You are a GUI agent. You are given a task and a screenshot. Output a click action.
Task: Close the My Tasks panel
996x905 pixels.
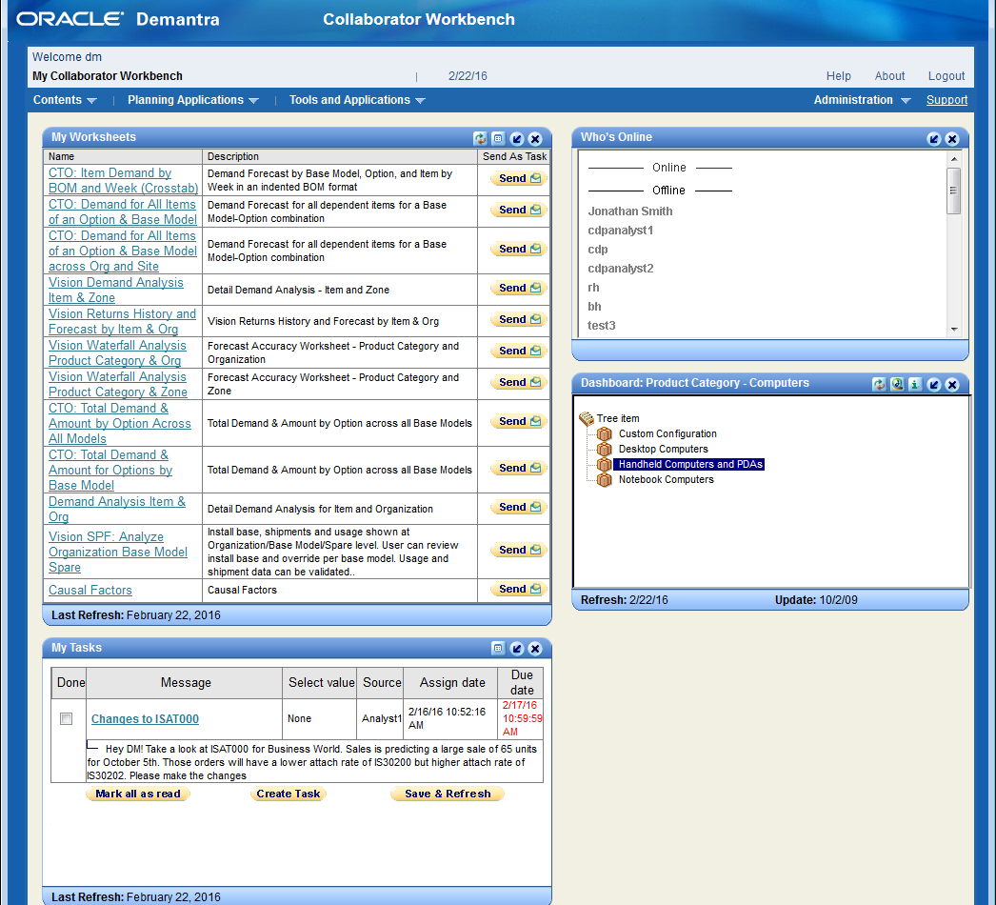535,648
